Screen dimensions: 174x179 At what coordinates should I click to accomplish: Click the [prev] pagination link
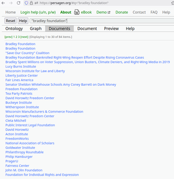[x=8, y=37]
